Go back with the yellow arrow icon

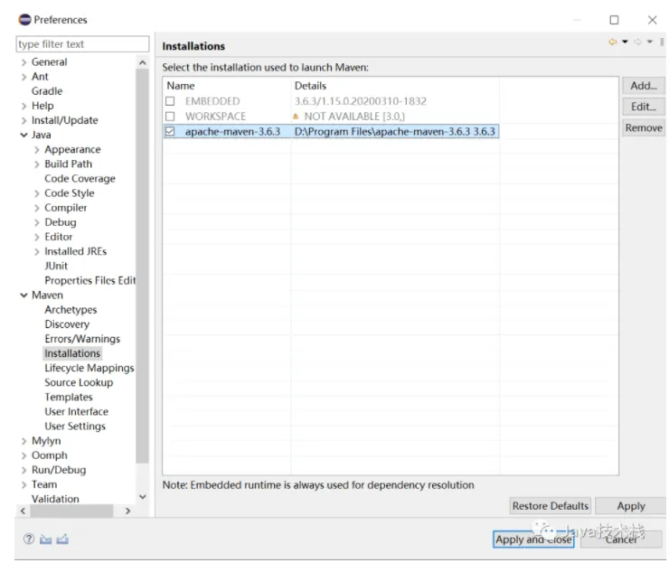click(612, 42)
